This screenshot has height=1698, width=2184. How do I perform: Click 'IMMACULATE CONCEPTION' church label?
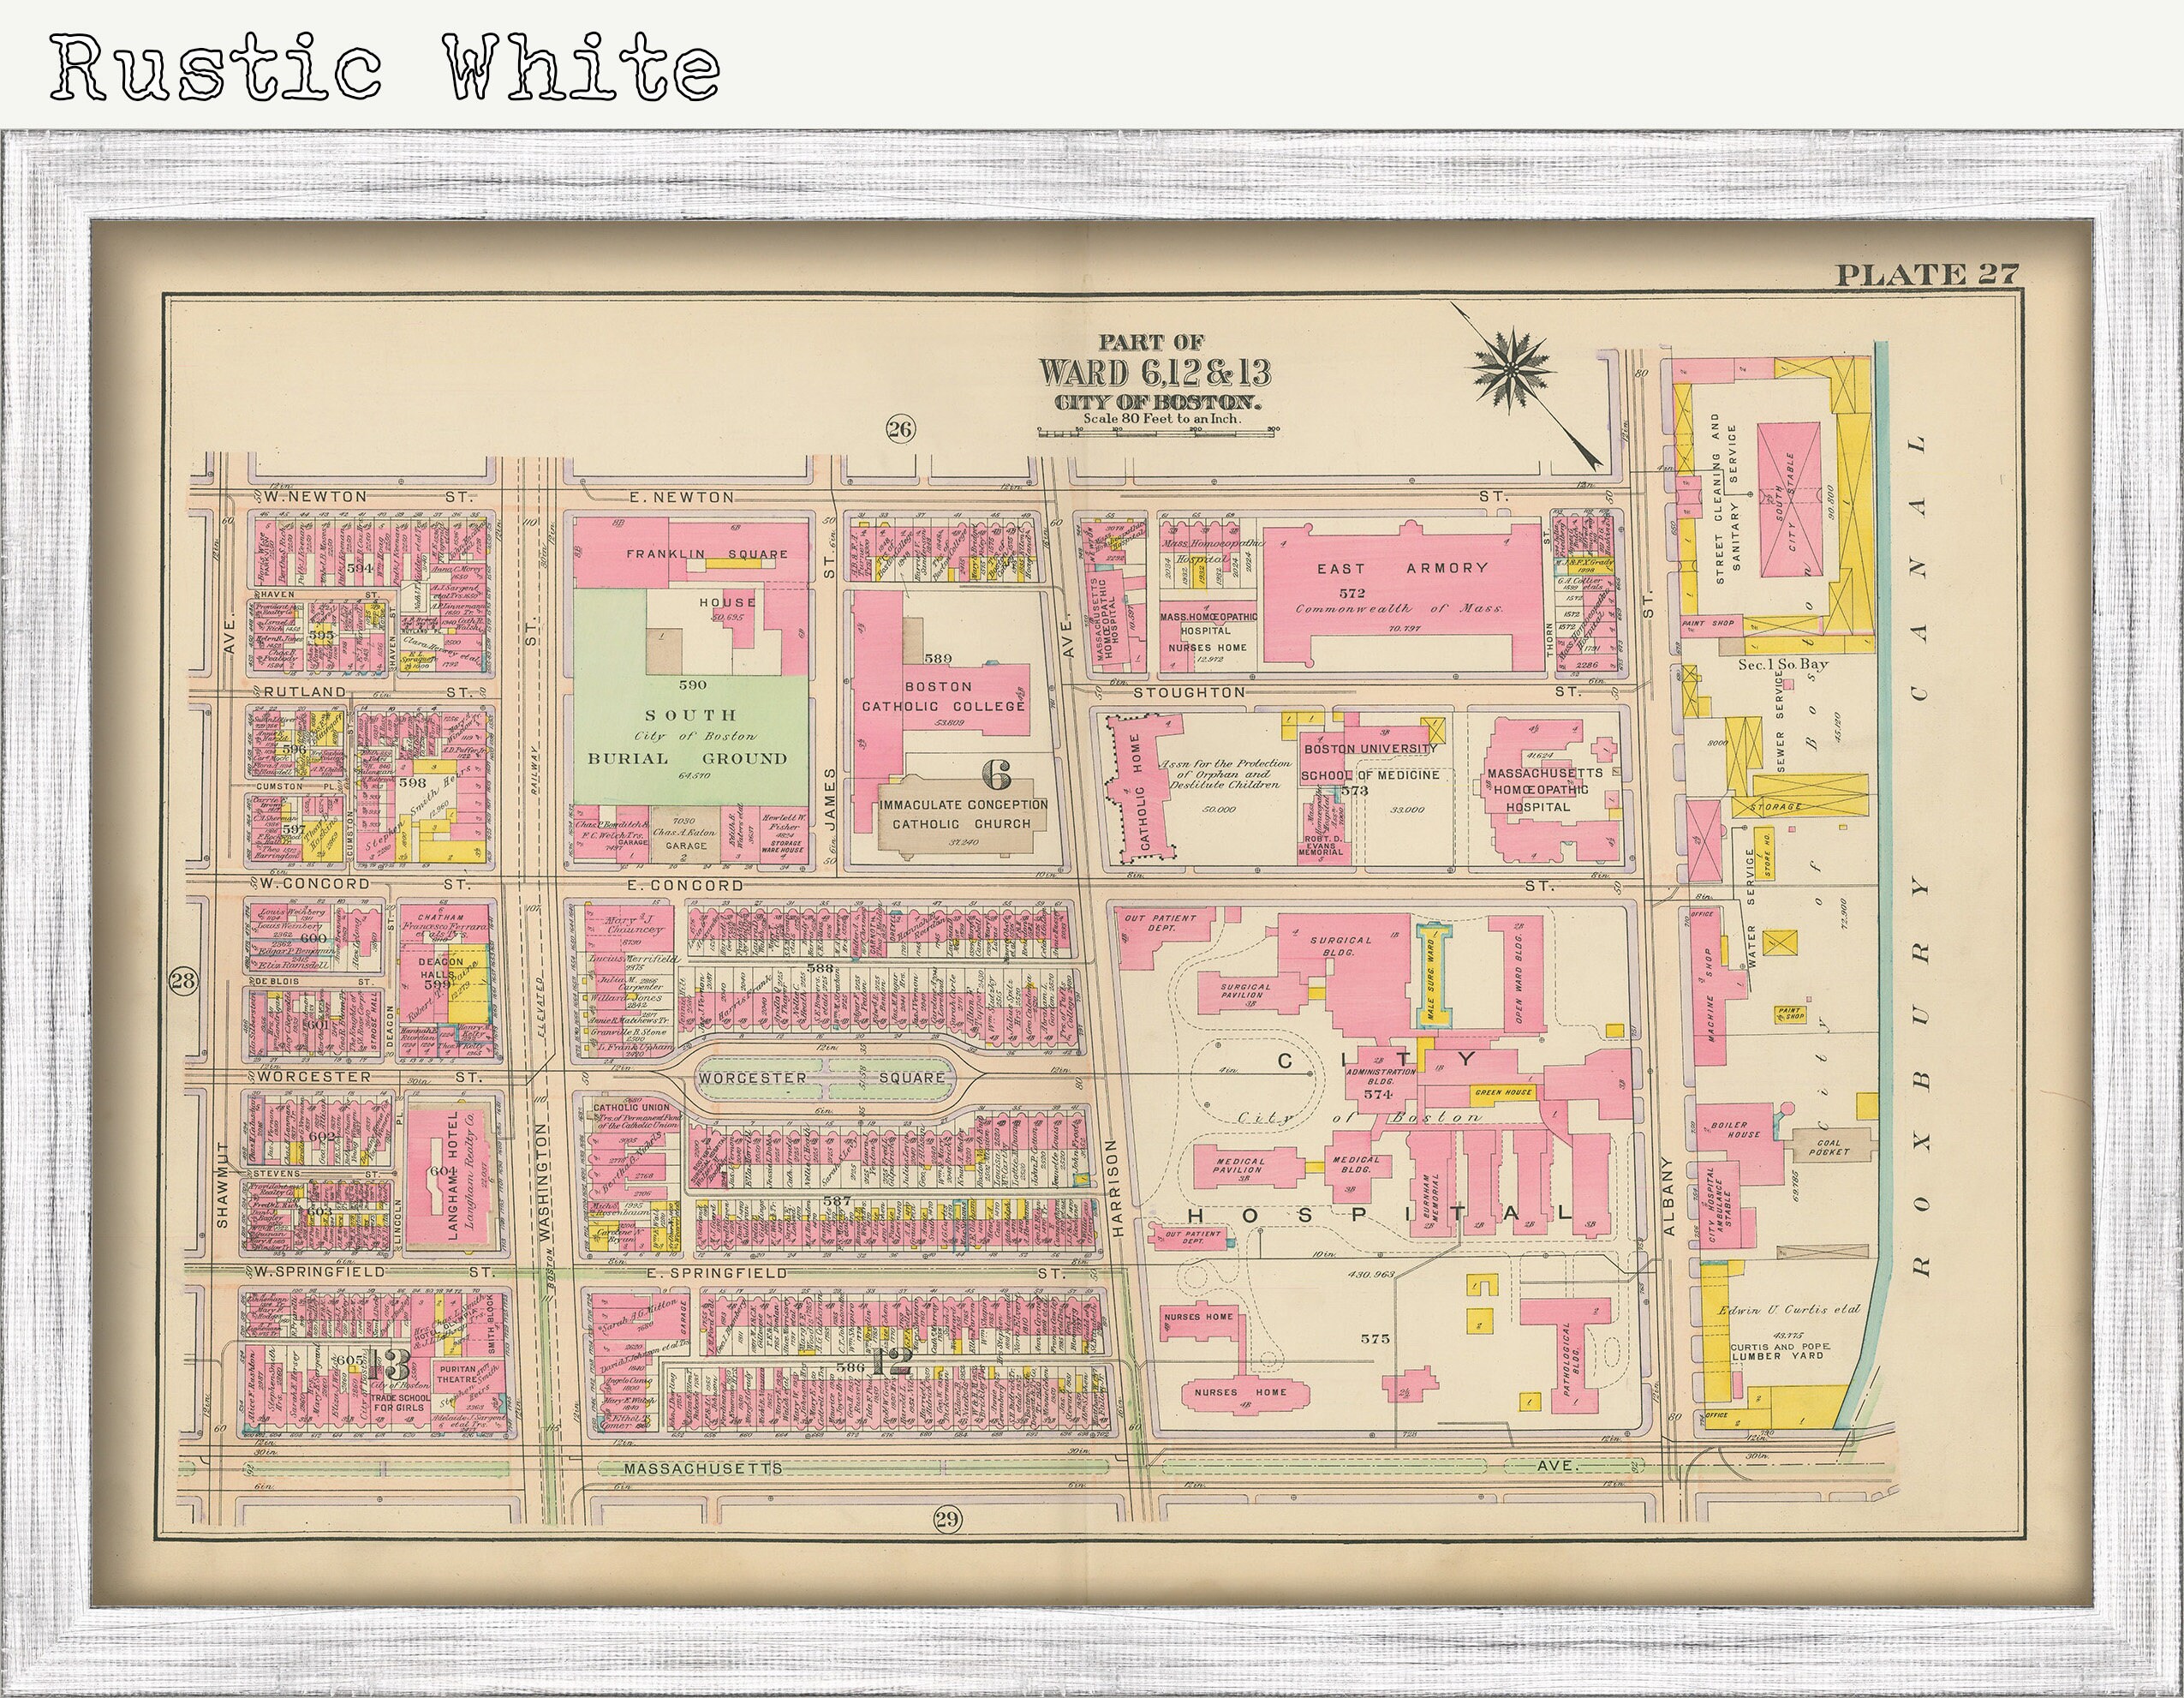coord(962,805)
